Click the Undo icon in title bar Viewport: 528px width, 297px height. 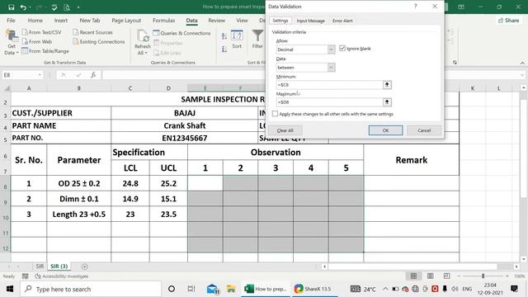click(23, 7)
